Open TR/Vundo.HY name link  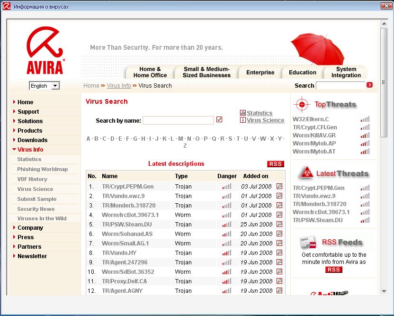119,253
